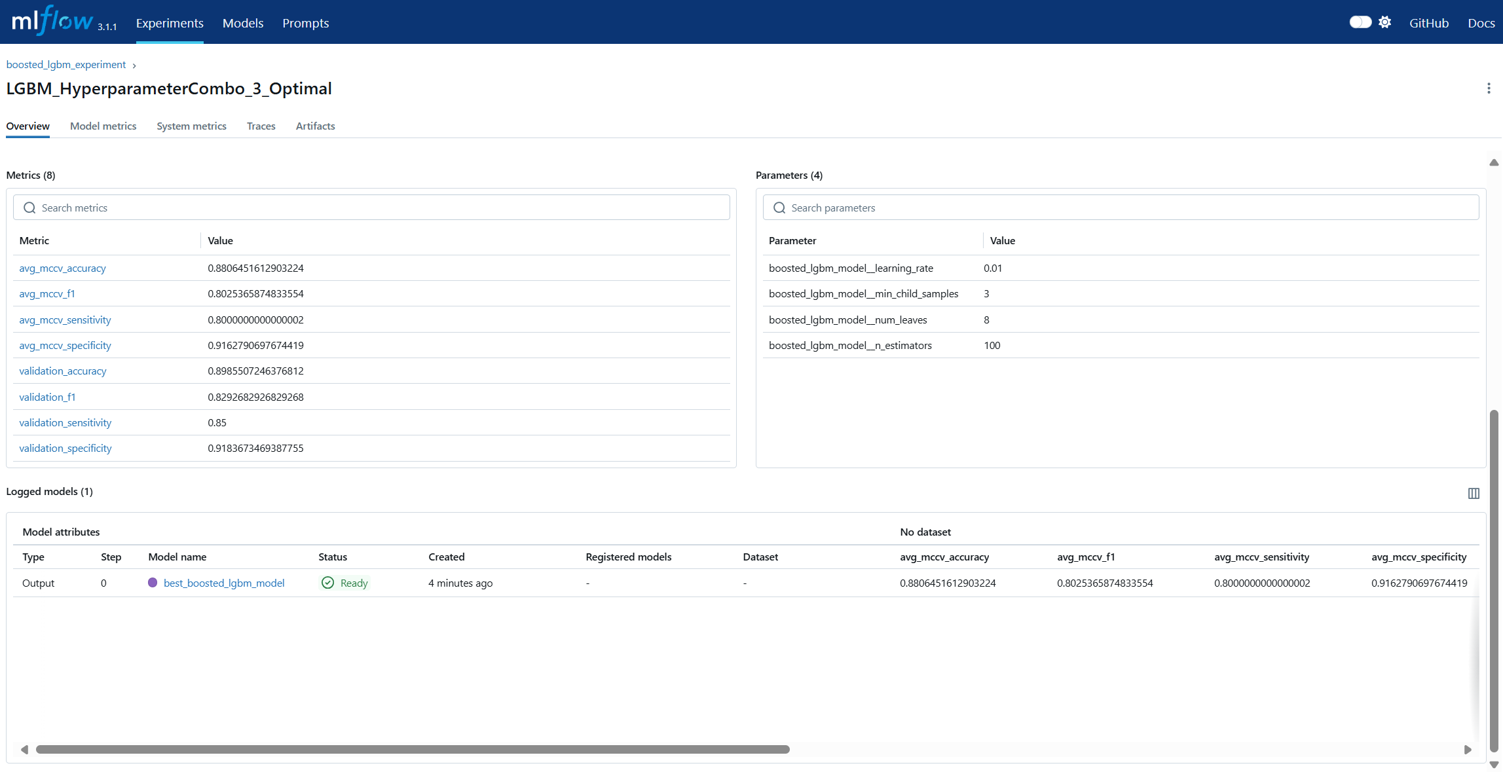Click the MLflow logo
Viewport: 1503px width, 772px height.
tap(52, 22)
